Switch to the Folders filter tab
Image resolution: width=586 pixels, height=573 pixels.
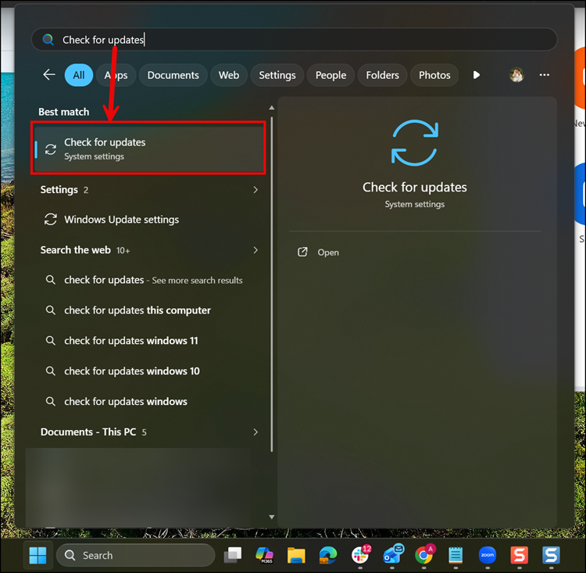(382, 75)
